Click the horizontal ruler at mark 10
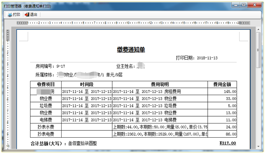The width and height of the screenshot is (265, 165). click(128, 23)
